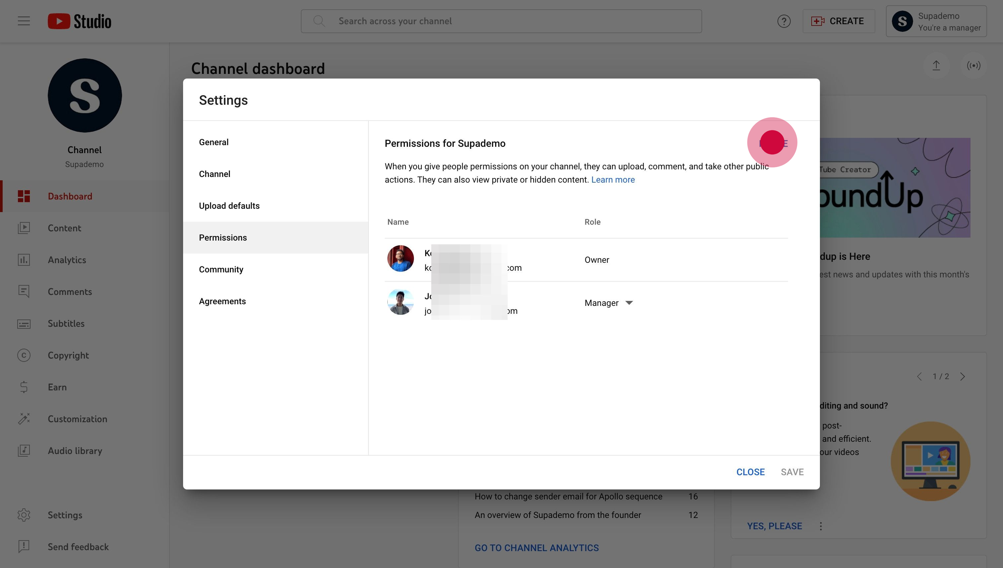Click the Copyright circle icon
Image resolution: width=1003 pixels, height=568 pixels.
(24, 355)
